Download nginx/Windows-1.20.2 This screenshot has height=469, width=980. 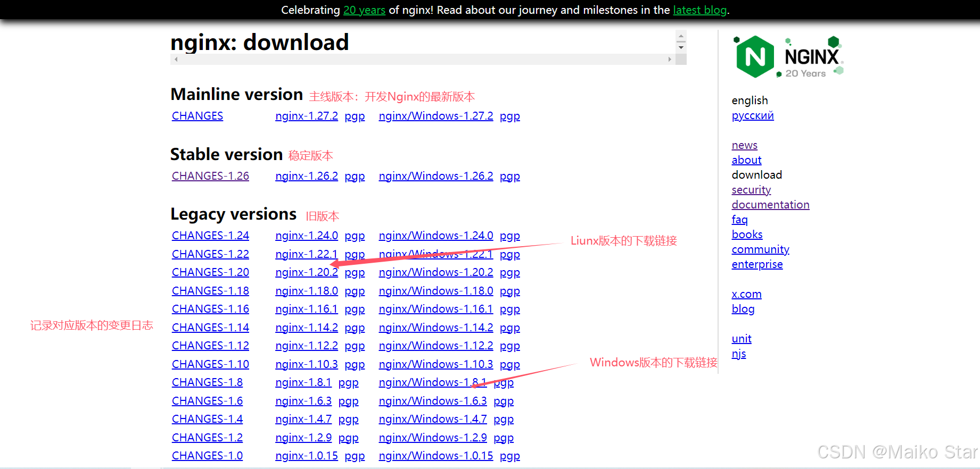(x=436, y=272)
